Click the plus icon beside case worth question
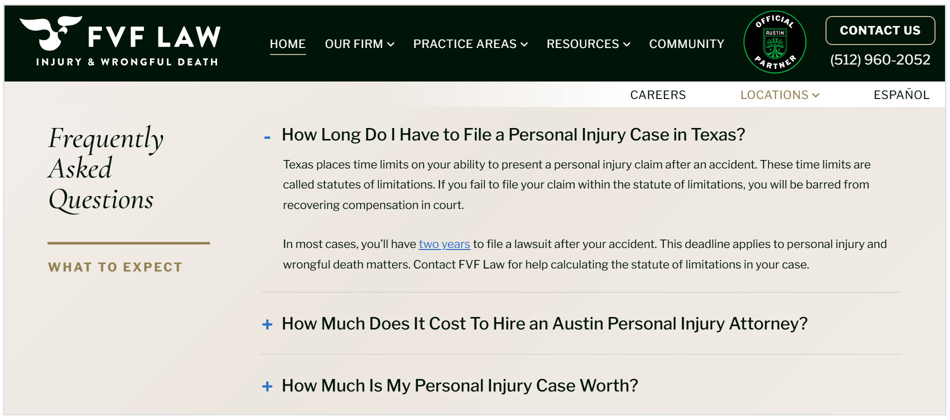This screenshot has height=420, width=950. point(268,385)
